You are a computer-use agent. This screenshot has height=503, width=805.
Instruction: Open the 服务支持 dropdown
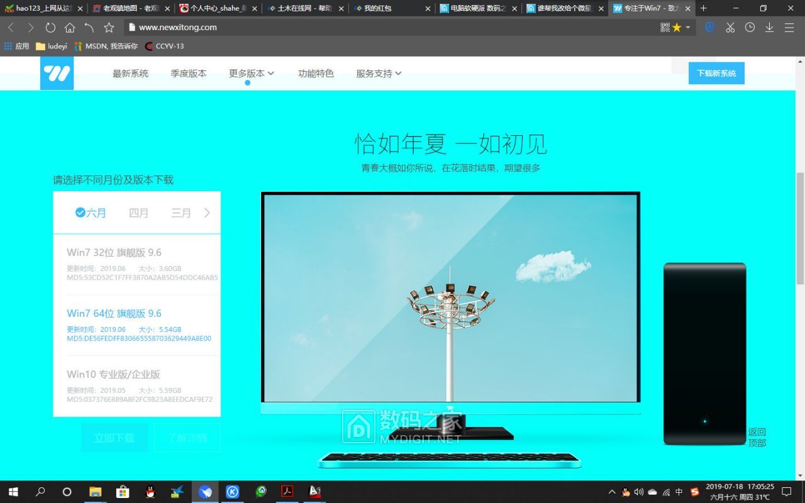coord(378,73)
